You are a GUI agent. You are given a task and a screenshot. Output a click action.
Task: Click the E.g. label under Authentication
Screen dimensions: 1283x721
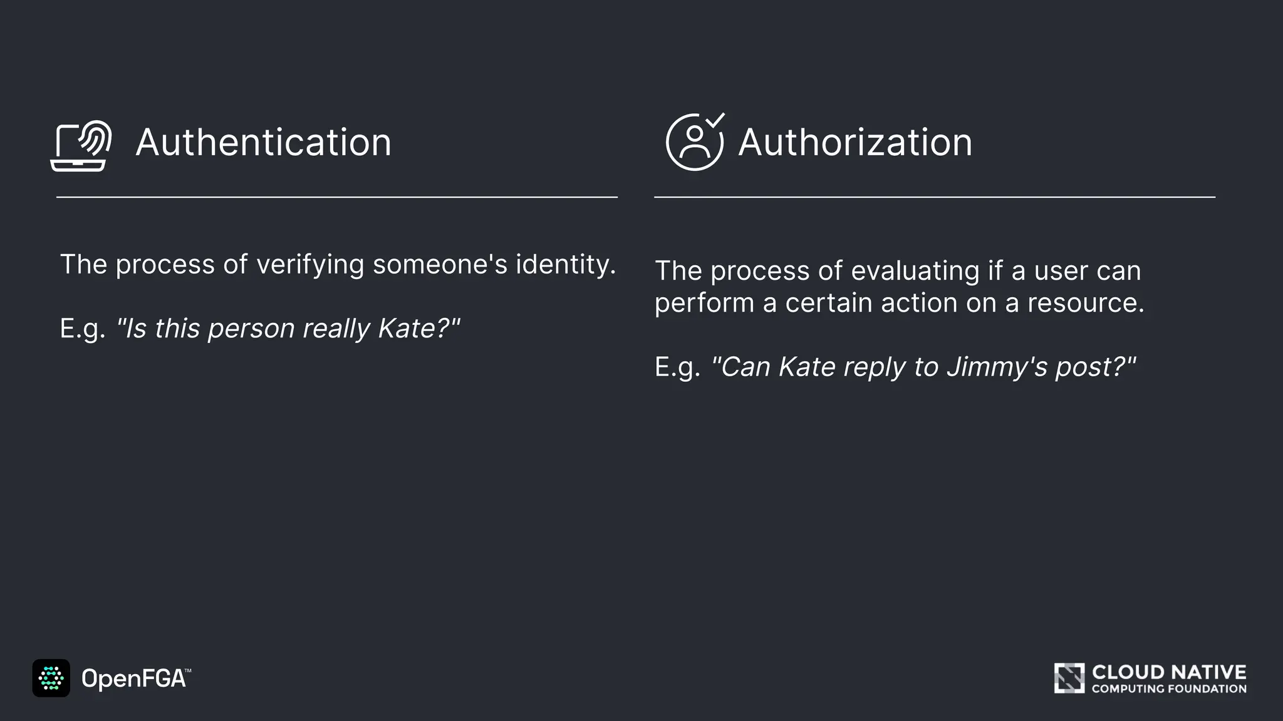pyautogui.click(x=82, y=329)
